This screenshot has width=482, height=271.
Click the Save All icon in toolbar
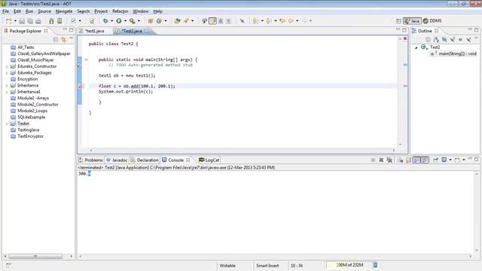[x=30, y=21]
